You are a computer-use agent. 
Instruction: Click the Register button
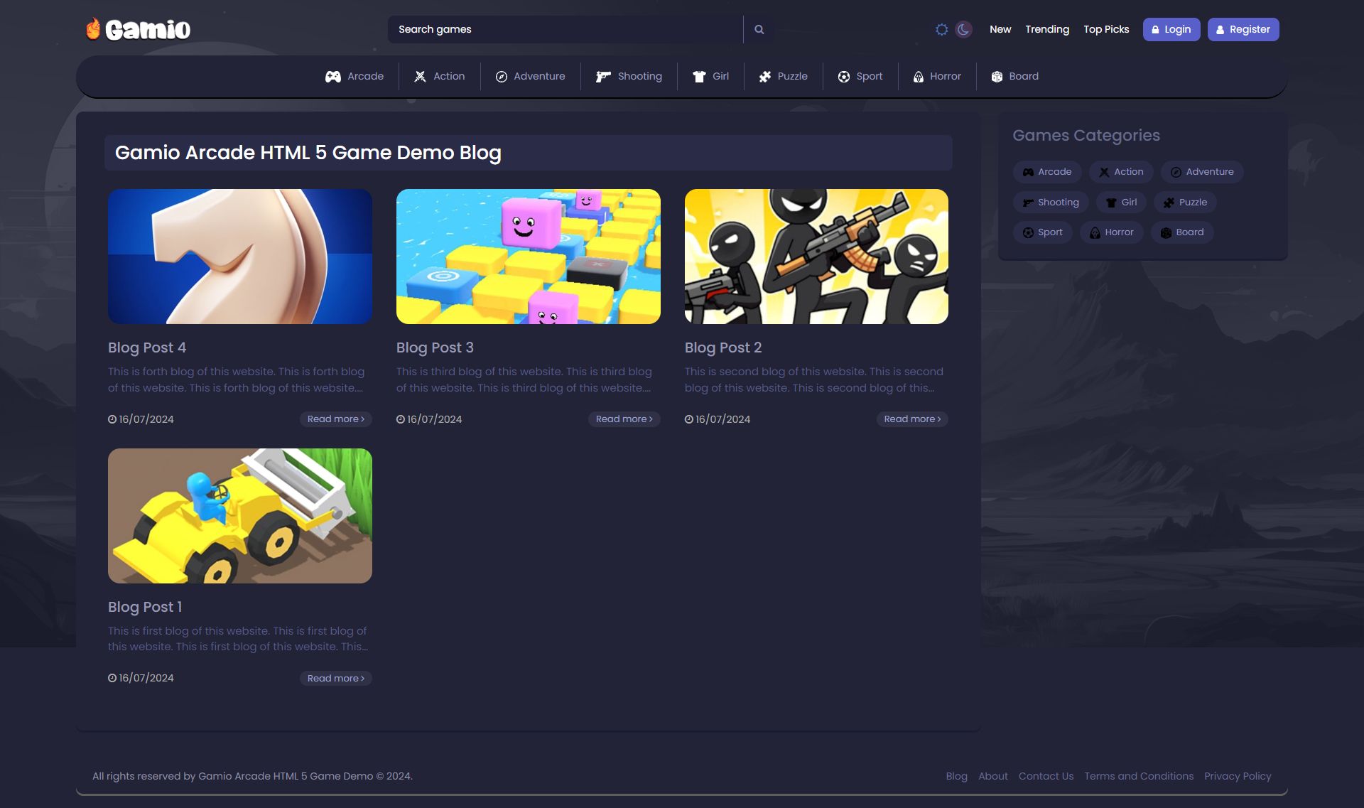[x=1243, y=29]
